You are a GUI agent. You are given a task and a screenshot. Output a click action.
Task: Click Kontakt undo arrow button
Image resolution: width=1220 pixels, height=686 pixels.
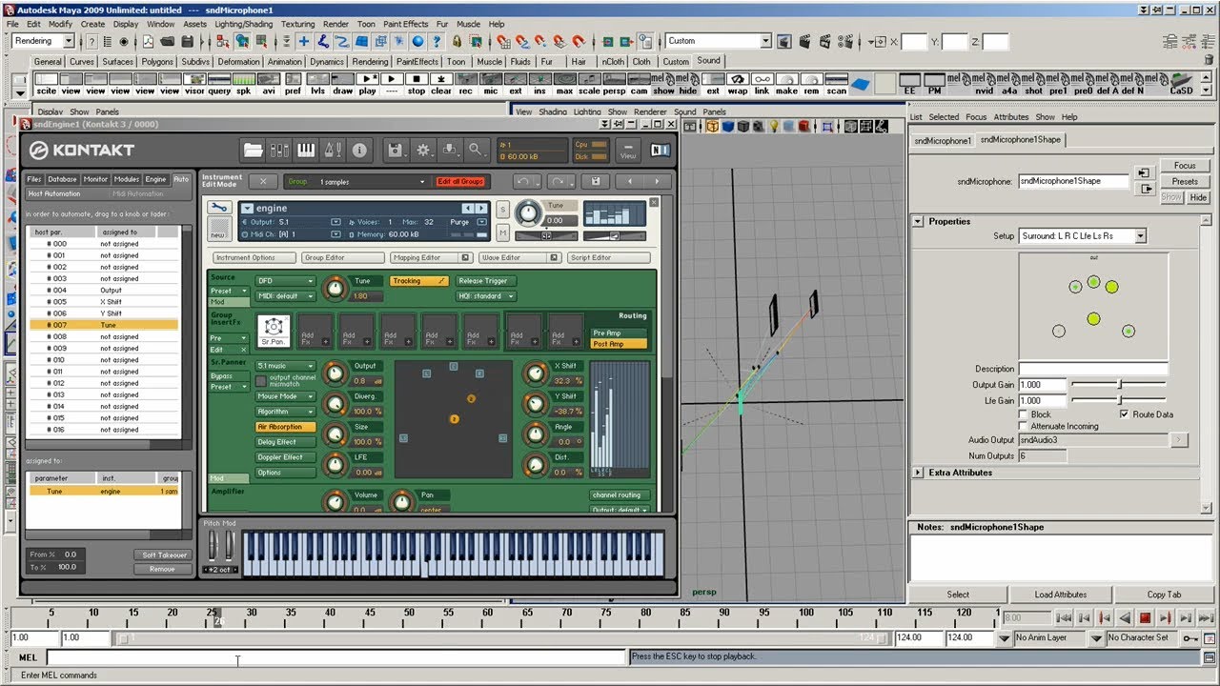point(525,181)
